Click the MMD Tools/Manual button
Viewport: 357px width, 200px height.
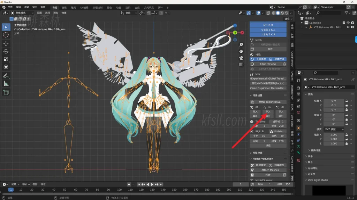[x=268, y=102]
